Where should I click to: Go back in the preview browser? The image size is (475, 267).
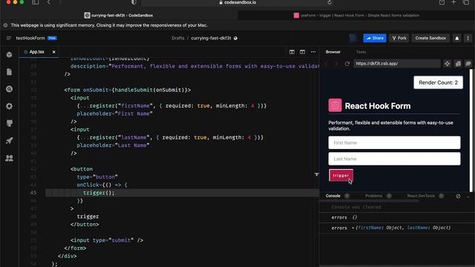coord(327,64)
